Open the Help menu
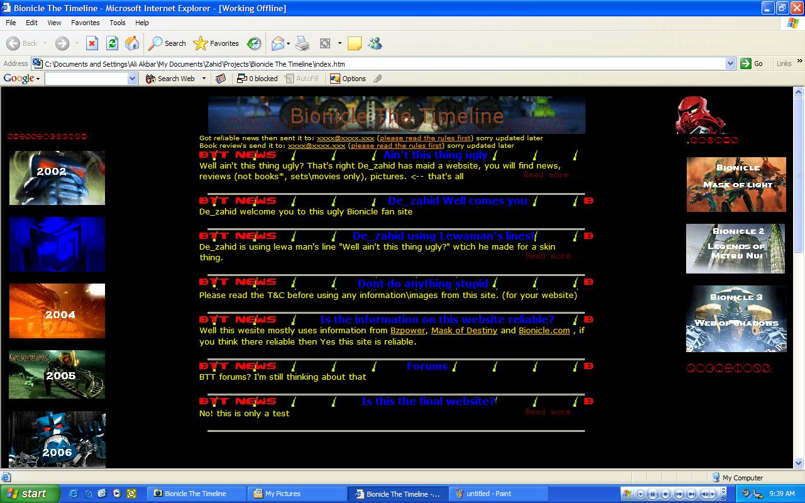Screen dimensions: 805x503 coord(142,23)
